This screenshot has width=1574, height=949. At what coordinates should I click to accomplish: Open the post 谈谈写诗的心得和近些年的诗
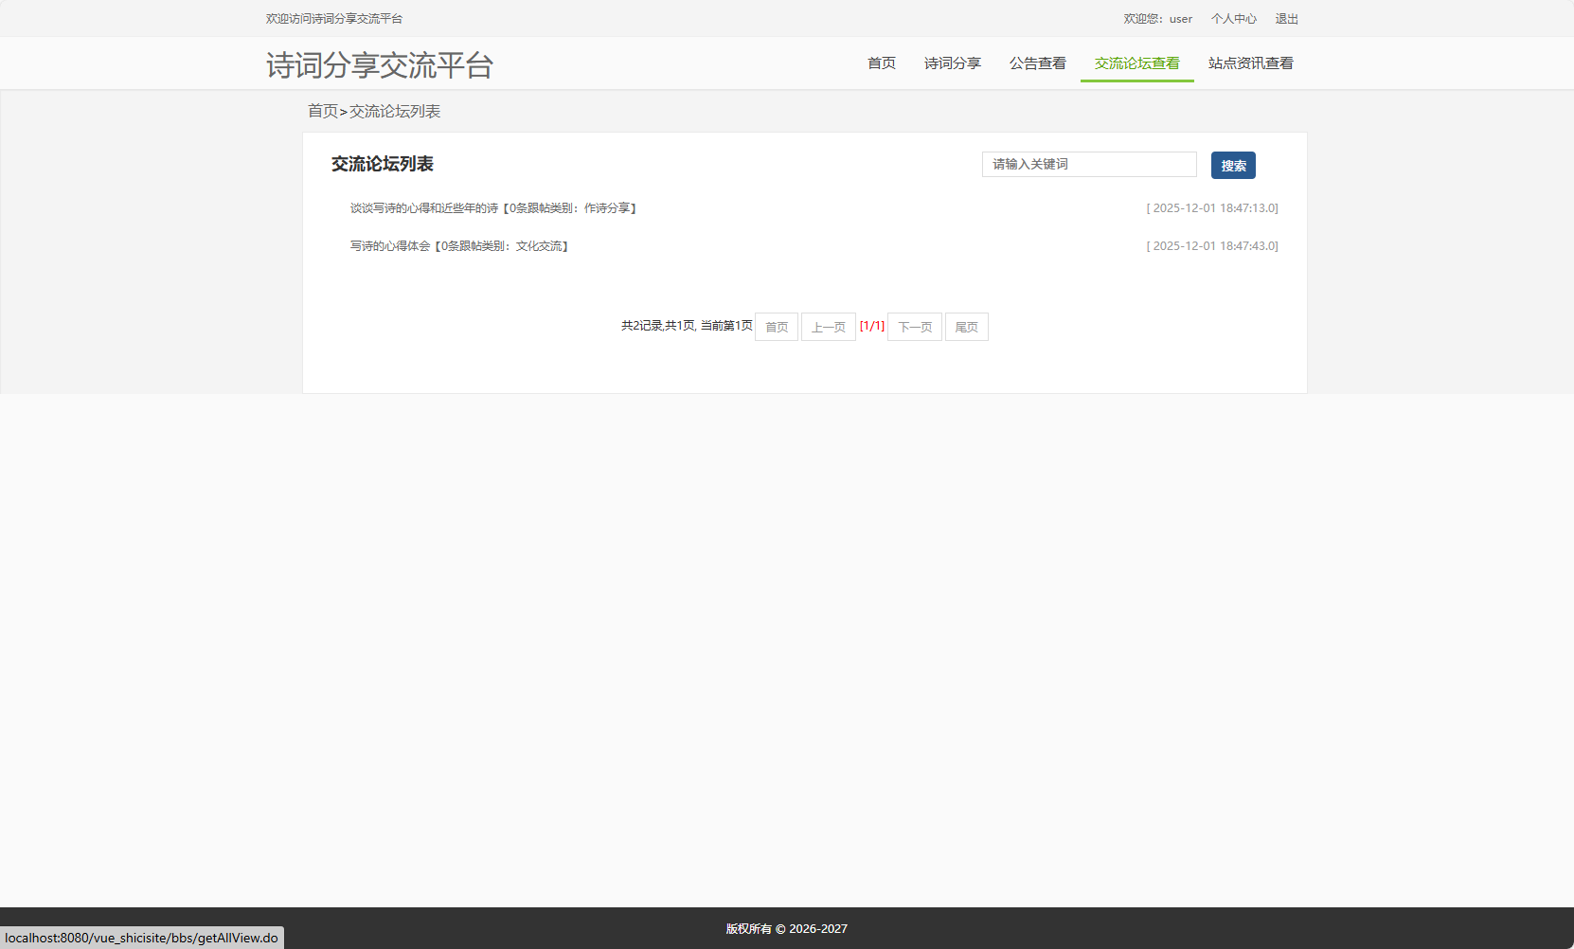[x=493, y=208]
